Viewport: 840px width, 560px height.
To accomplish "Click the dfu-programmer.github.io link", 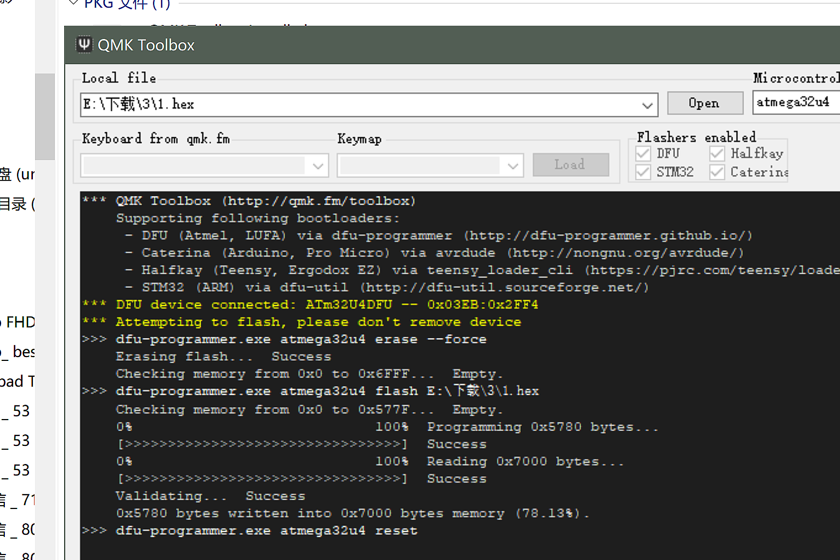I will click(x=608, y=235).
